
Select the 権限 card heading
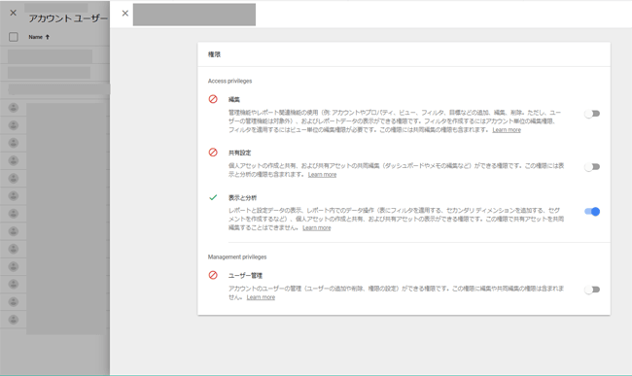[214, 54]
